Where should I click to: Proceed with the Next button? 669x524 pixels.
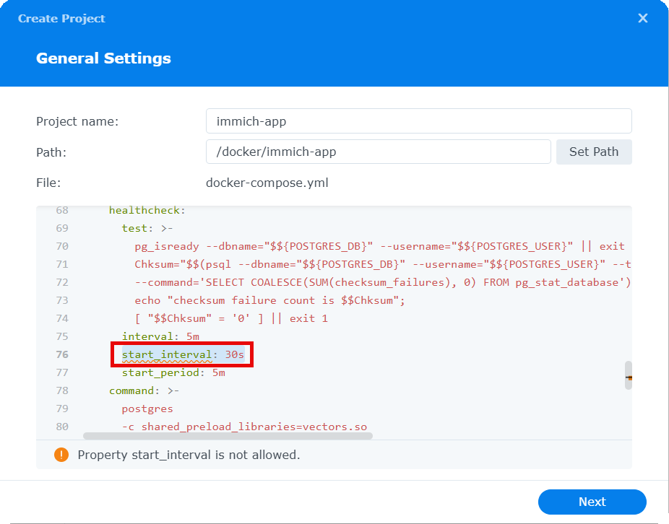(x=592, y=502)
